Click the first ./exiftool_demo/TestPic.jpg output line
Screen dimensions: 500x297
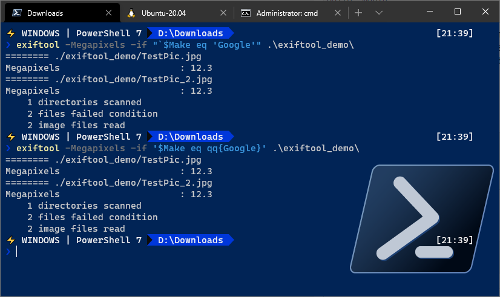coord(104,56)
